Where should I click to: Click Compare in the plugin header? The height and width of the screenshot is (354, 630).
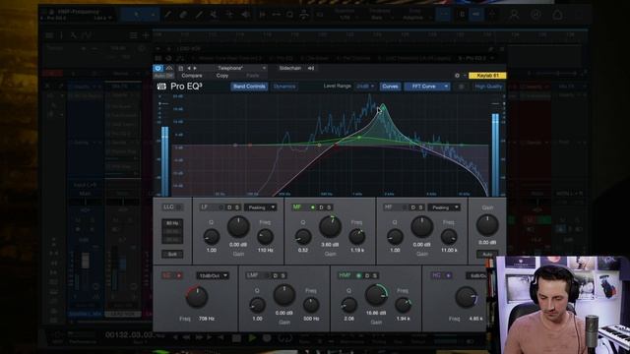tap(192, 76)
